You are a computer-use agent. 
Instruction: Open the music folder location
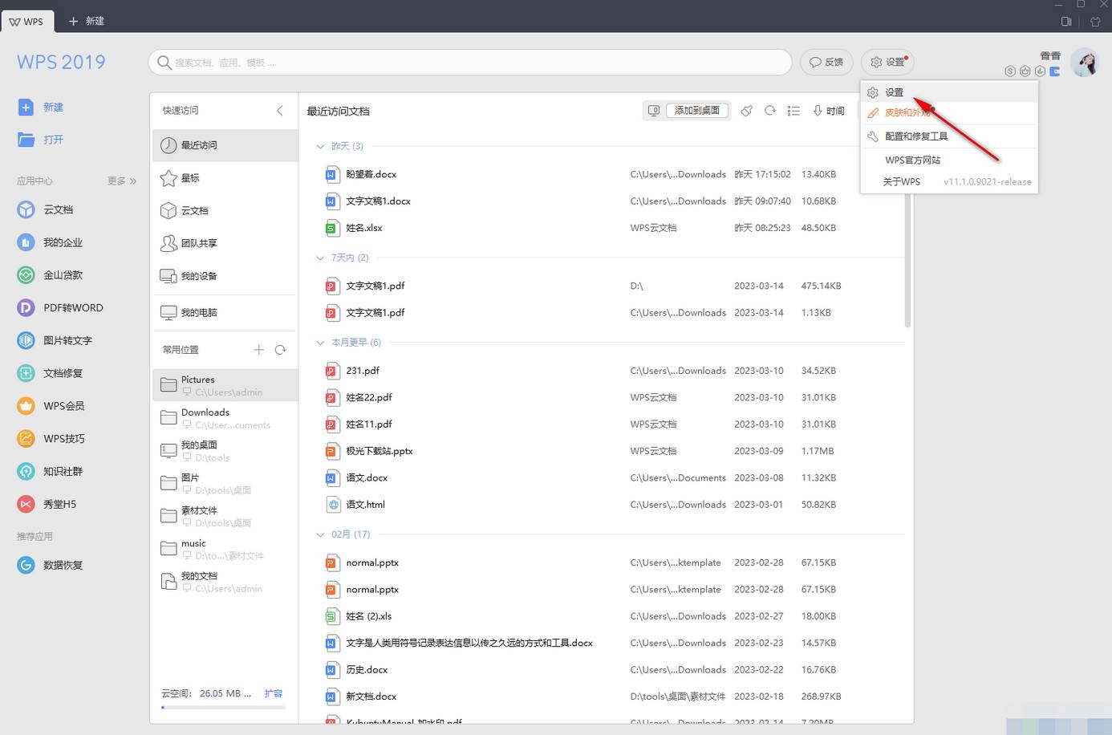(x=225, y=549)
